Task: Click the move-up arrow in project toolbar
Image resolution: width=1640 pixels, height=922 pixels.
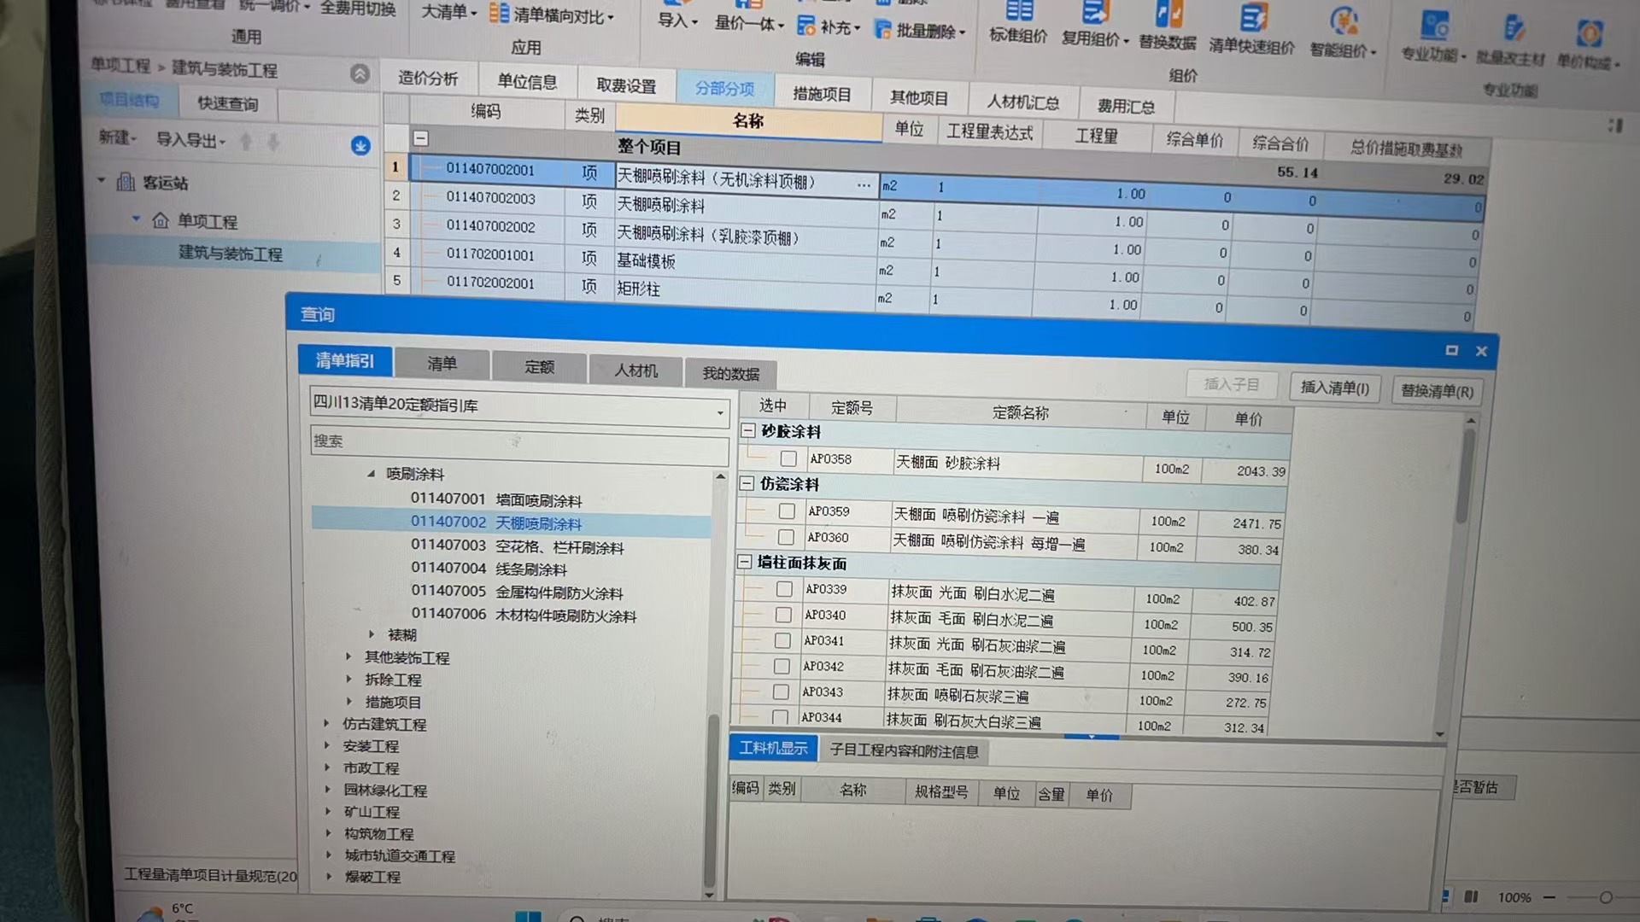Action: point(246,142)
